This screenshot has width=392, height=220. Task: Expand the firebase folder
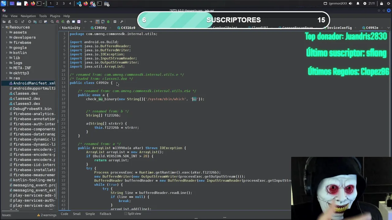pyautogui.click(x=7, y=42)
